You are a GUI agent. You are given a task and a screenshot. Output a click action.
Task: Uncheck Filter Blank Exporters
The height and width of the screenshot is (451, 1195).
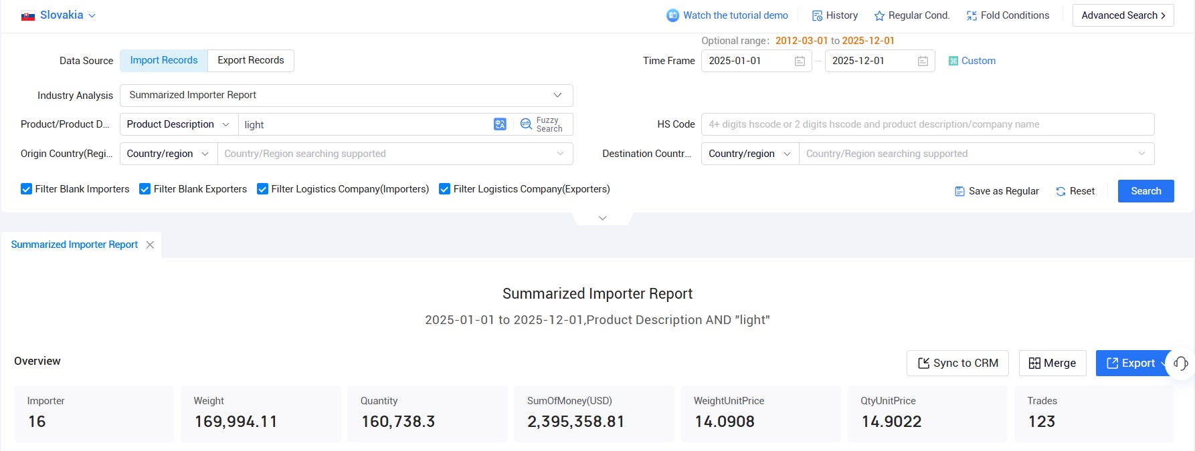145,189
